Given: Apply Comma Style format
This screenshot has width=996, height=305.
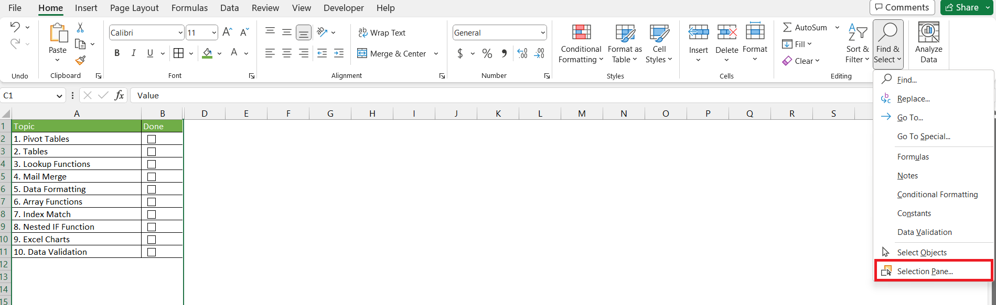Looking at the screenshot, I should [x=504, y=53].
